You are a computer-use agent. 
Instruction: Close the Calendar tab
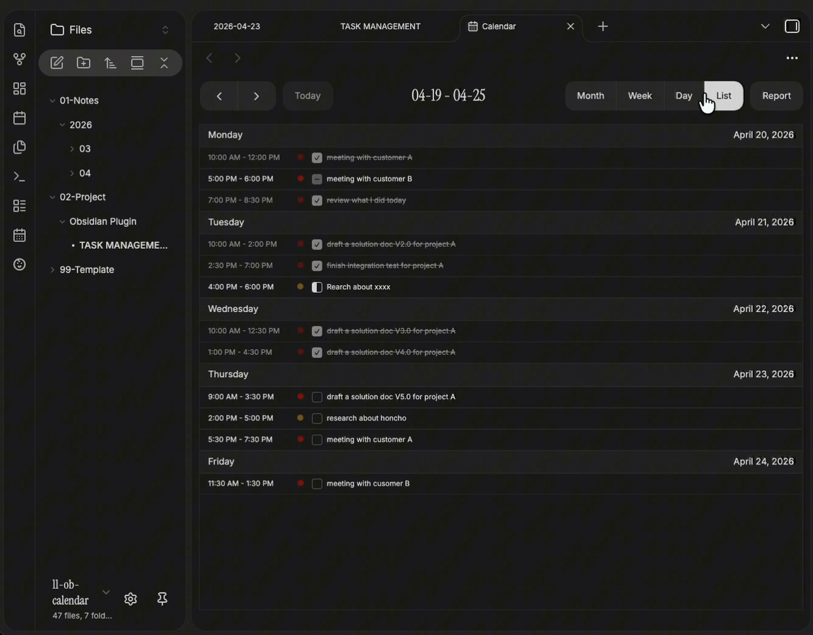click(x=570, y=26)
